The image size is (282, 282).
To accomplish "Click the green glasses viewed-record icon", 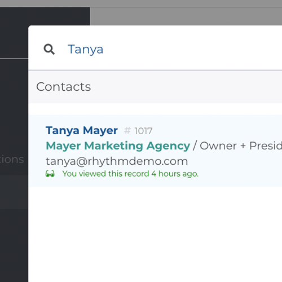I will tap(50, 174).
